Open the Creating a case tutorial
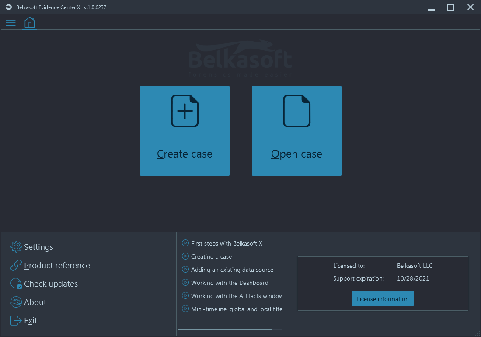481x337 pixels. 211,256
